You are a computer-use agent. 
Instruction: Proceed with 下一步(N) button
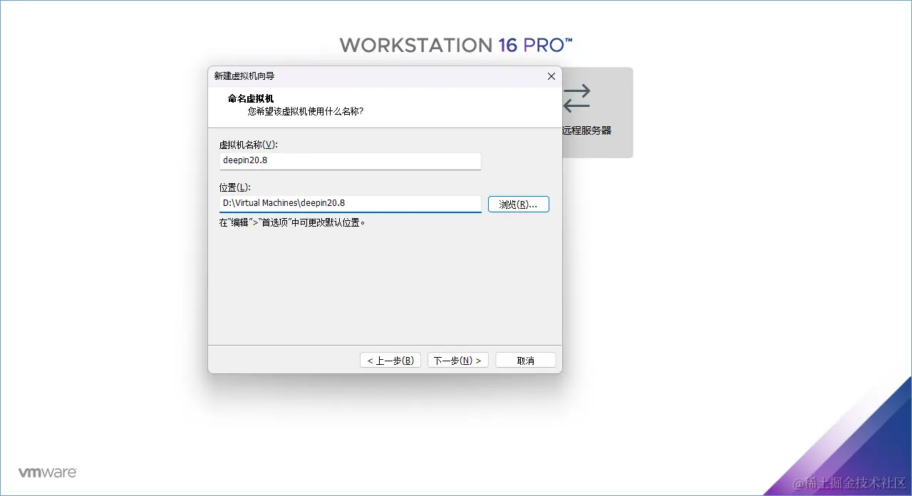457,361
